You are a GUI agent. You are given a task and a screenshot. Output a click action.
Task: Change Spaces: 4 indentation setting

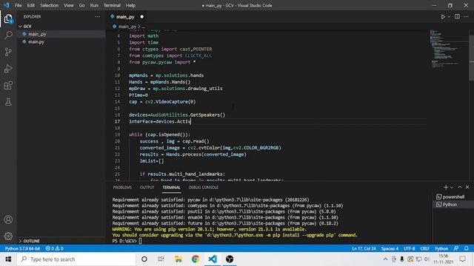[x=390, y=248]
